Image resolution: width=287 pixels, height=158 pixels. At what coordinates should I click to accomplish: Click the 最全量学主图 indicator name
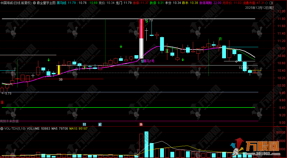tap(46, 3)
